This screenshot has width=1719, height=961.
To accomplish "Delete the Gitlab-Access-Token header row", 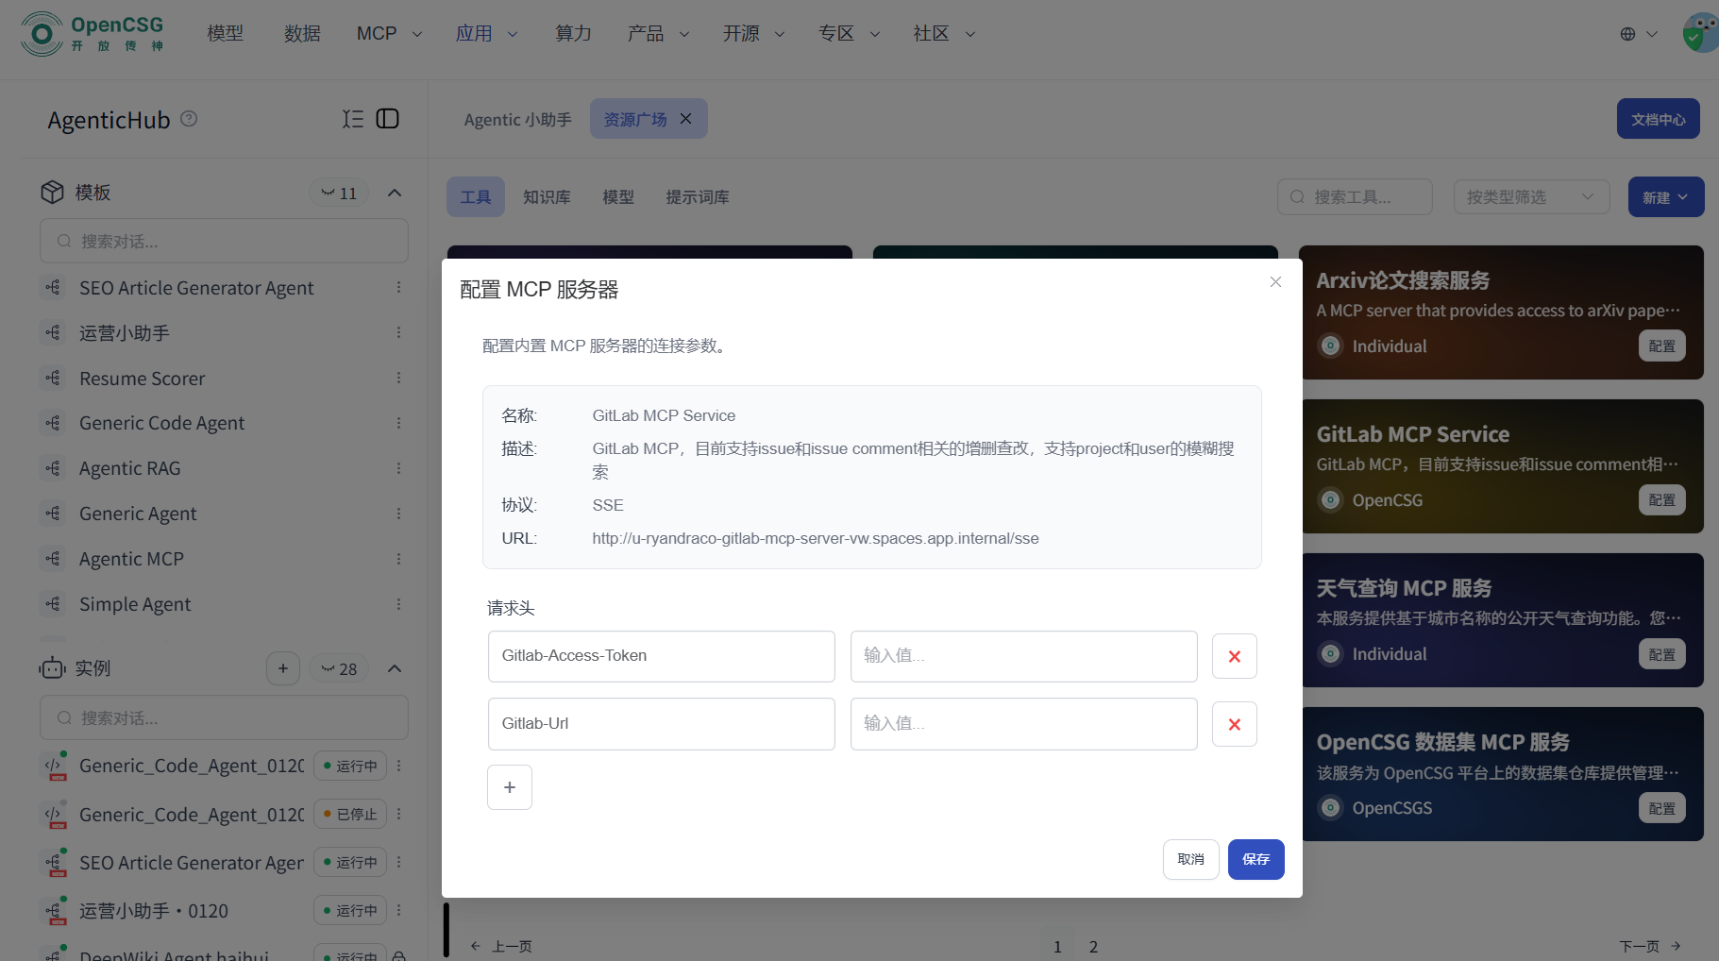I will (1234, 656).
